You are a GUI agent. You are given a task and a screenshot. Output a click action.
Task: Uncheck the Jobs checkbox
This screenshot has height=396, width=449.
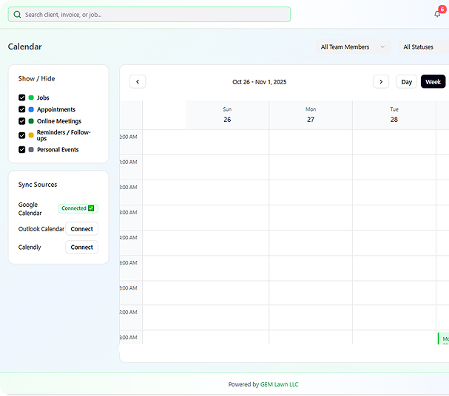[x=21, y=98]
